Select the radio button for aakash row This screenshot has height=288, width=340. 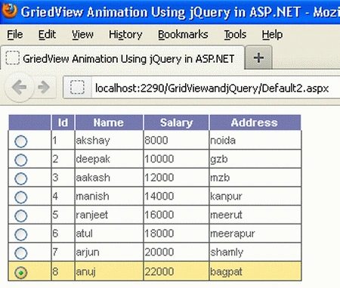(x=20, y=178)
